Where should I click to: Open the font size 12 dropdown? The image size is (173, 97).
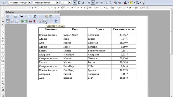[x=70, y=2]
